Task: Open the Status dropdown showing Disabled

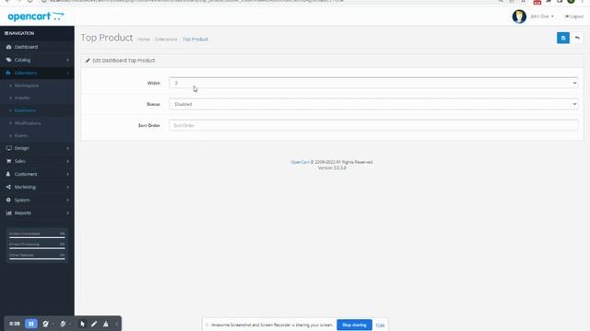Action: [373, 104]
